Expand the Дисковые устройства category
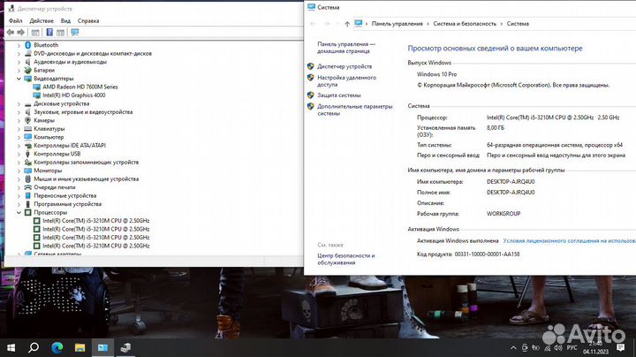Viewport: 636px width, 357px height. (19, 104)
